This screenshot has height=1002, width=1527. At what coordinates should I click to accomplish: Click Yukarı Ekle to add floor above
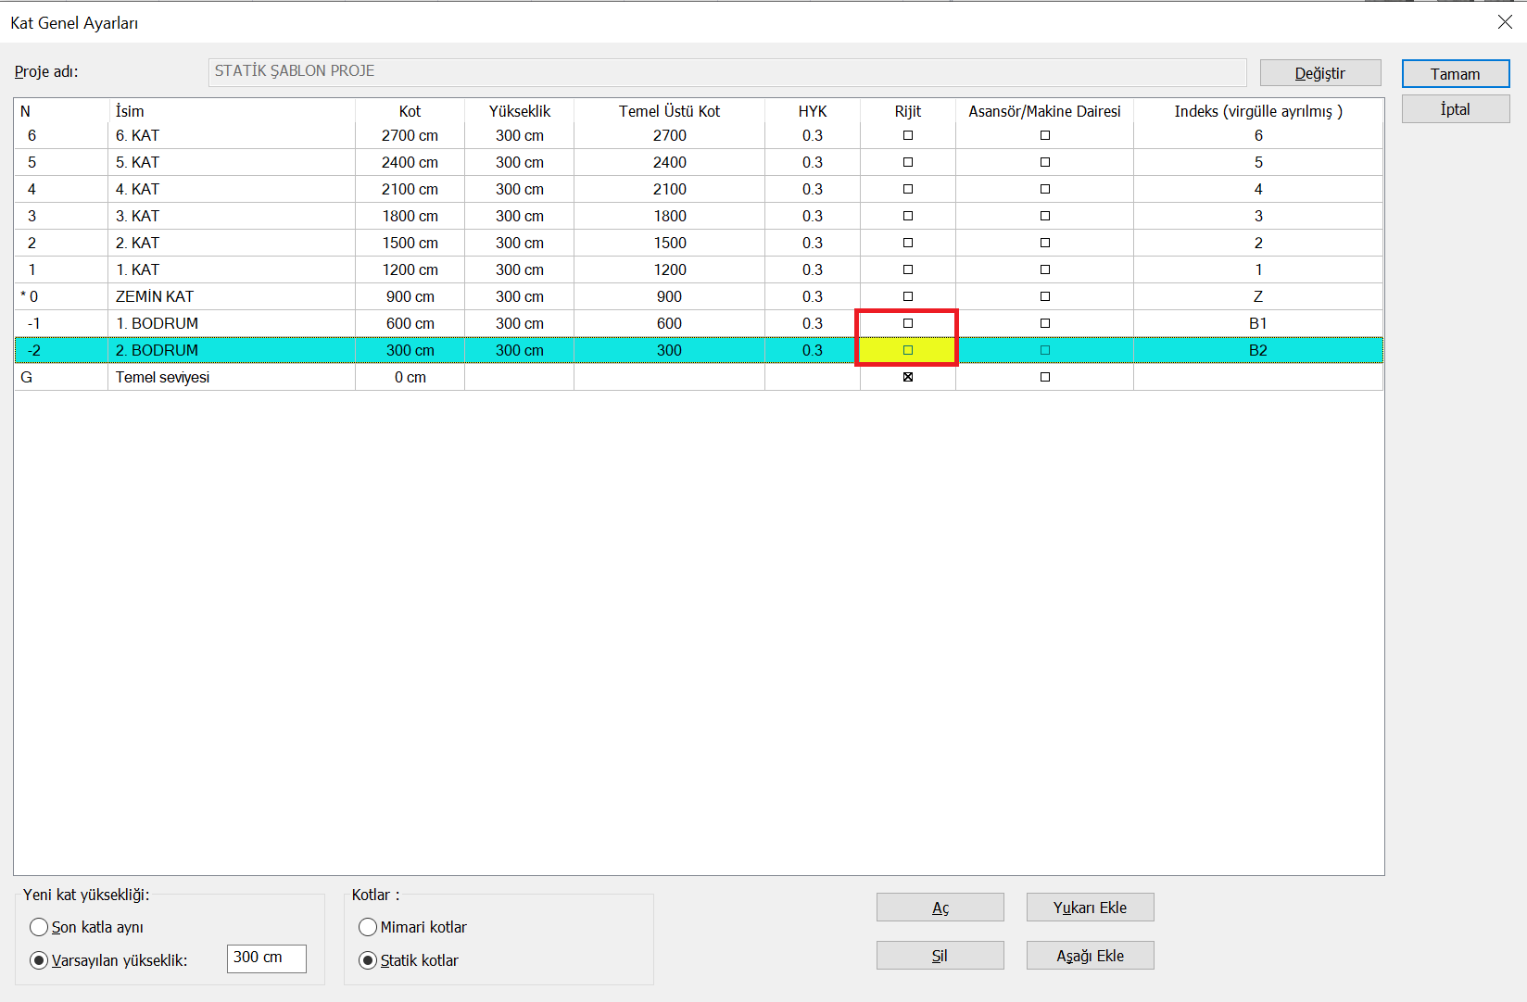click(x=1090, y=908)
